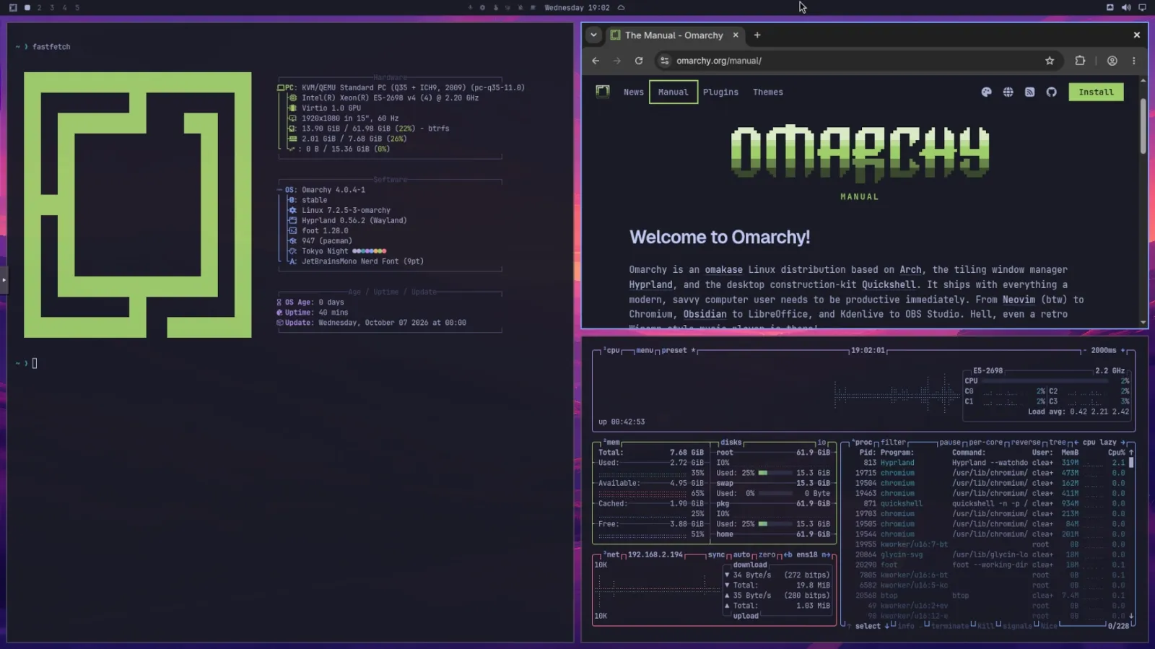The width and height of the screenshot is (1155, 649).
Task: Toggle tree view in btop processes
Action: [1058, 443]
